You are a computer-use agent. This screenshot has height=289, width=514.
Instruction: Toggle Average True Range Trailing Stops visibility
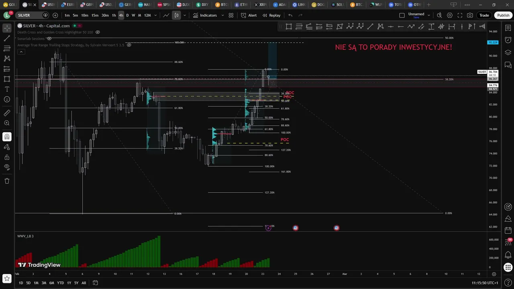pyautogui.click(x=129, y=45)
